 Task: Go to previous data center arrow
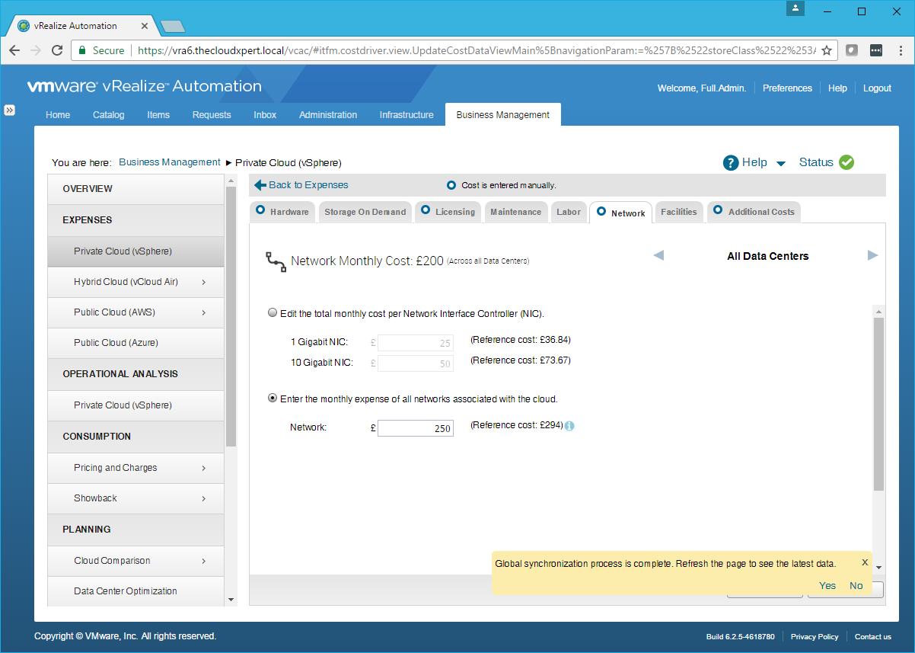[658, 255]
